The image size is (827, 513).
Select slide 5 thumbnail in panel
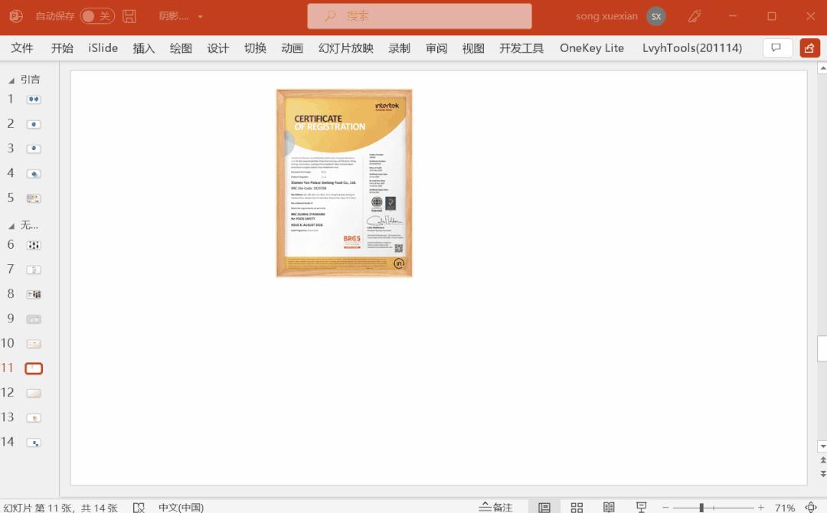tap(33, 198)
